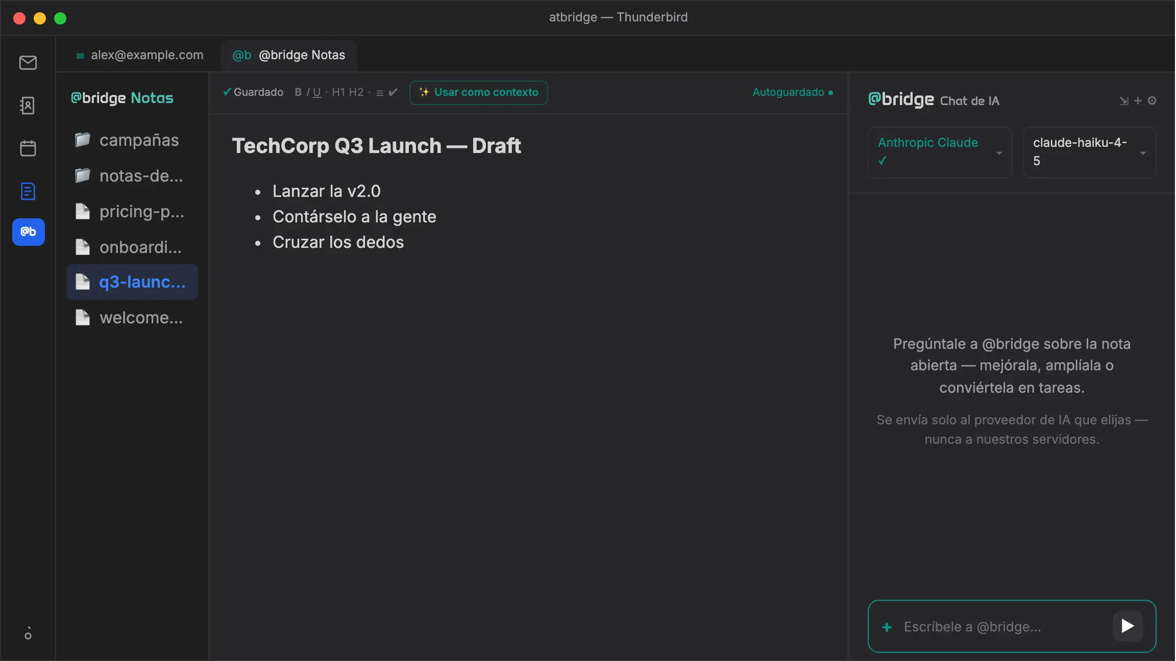This screenshot has width=1176, height=661.
Task: Apply Italic formatting in the note toolbar
Action: (x=308, y=92)
